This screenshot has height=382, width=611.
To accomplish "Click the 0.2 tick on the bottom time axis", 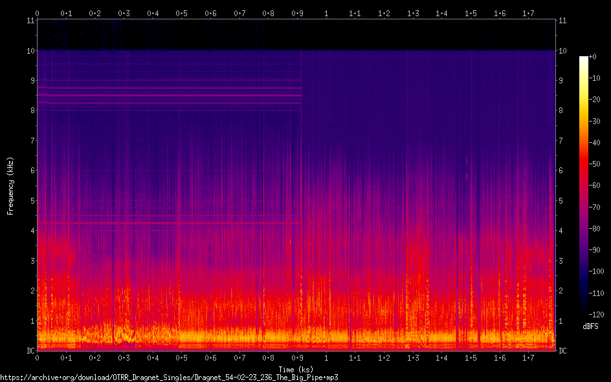I will coord(95,357).
